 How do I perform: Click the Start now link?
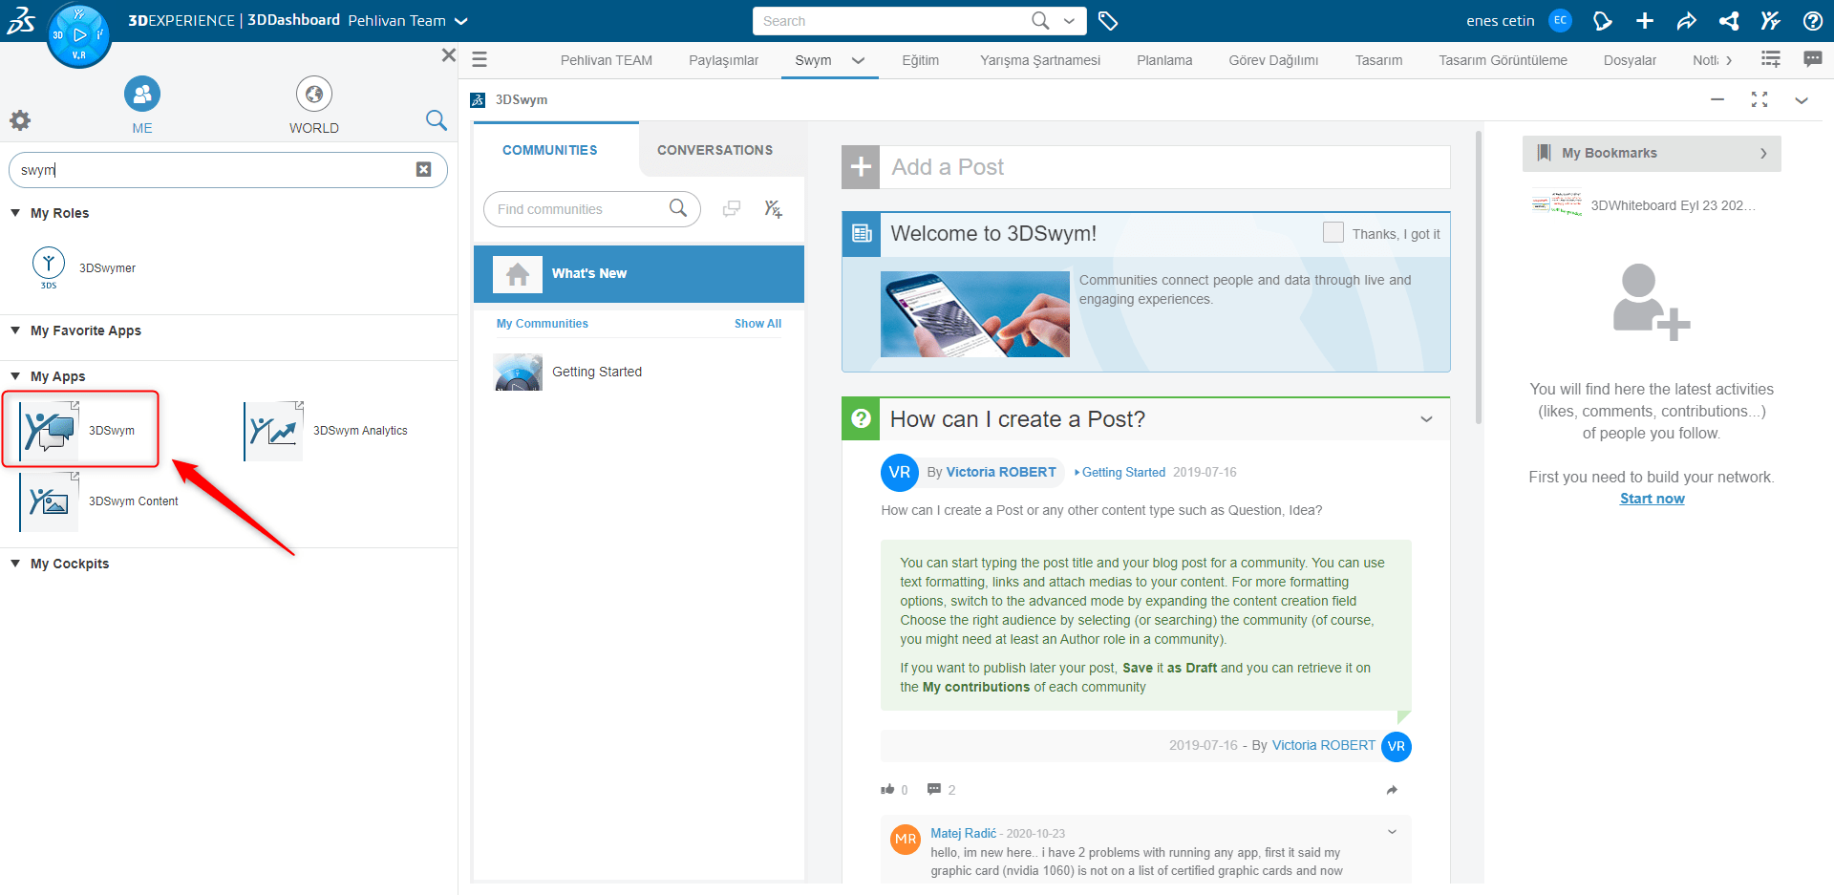[1652, 499]
